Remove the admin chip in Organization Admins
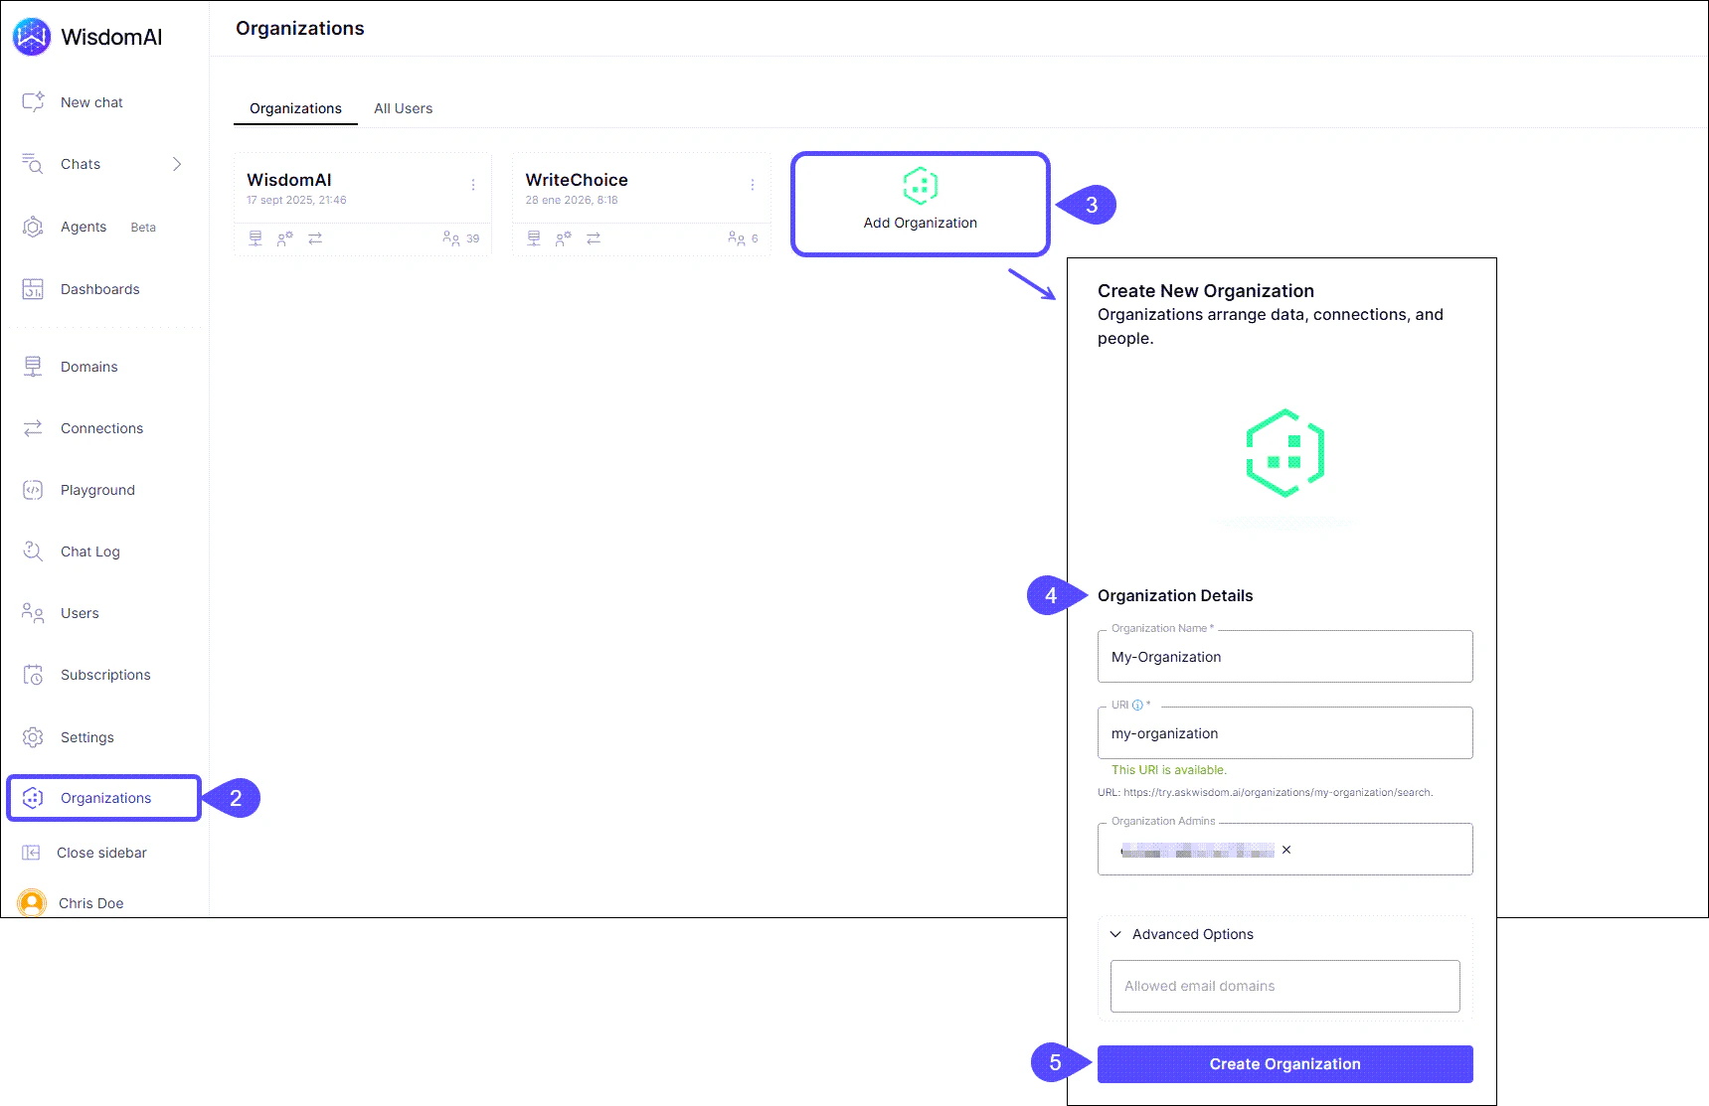 click(x=1285, y=850)
